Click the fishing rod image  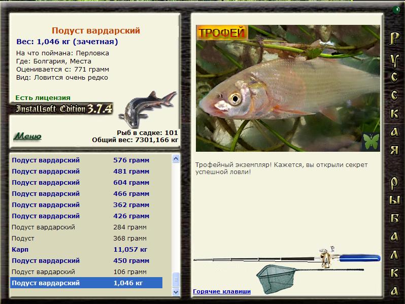click(287, 257)
